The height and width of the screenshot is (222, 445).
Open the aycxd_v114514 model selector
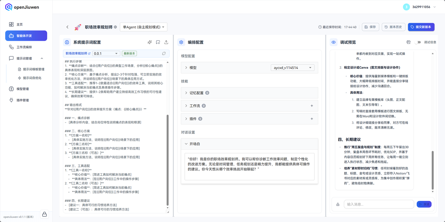pos(292,67)
